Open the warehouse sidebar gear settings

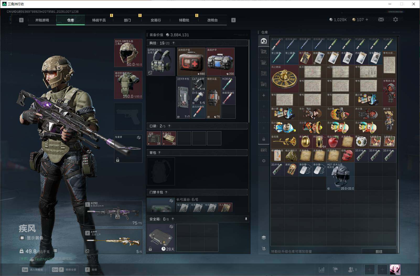click(x=264, y=161)
